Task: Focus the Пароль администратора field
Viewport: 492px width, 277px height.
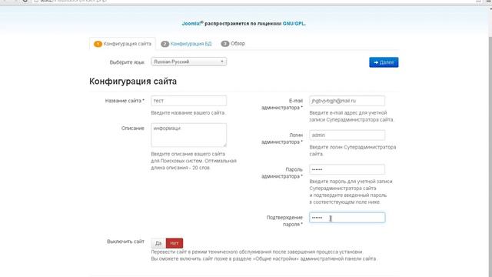Action: coord(347,169)
